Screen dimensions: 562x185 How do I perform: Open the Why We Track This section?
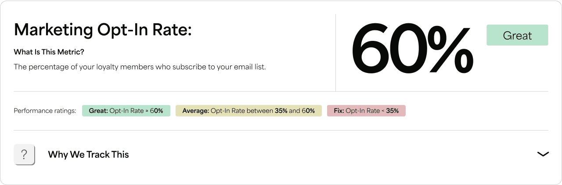pos(88,154)
